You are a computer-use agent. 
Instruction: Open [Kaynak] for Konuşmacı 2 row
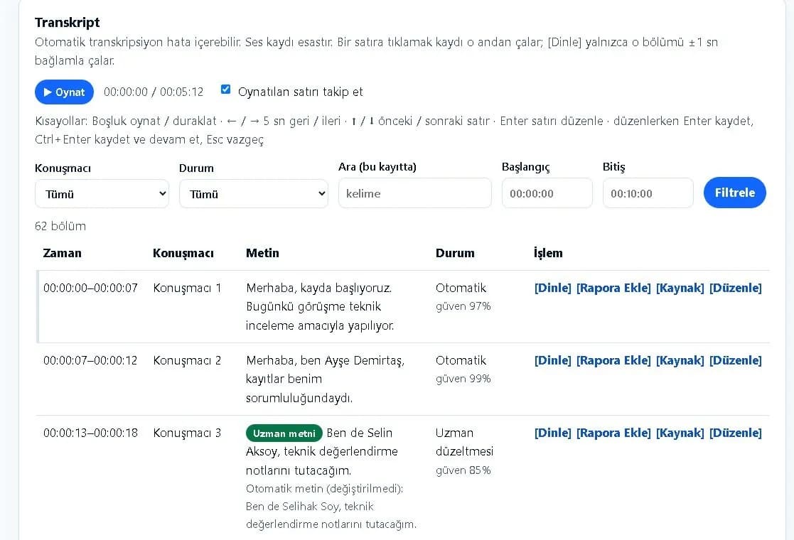pos(680,360)
